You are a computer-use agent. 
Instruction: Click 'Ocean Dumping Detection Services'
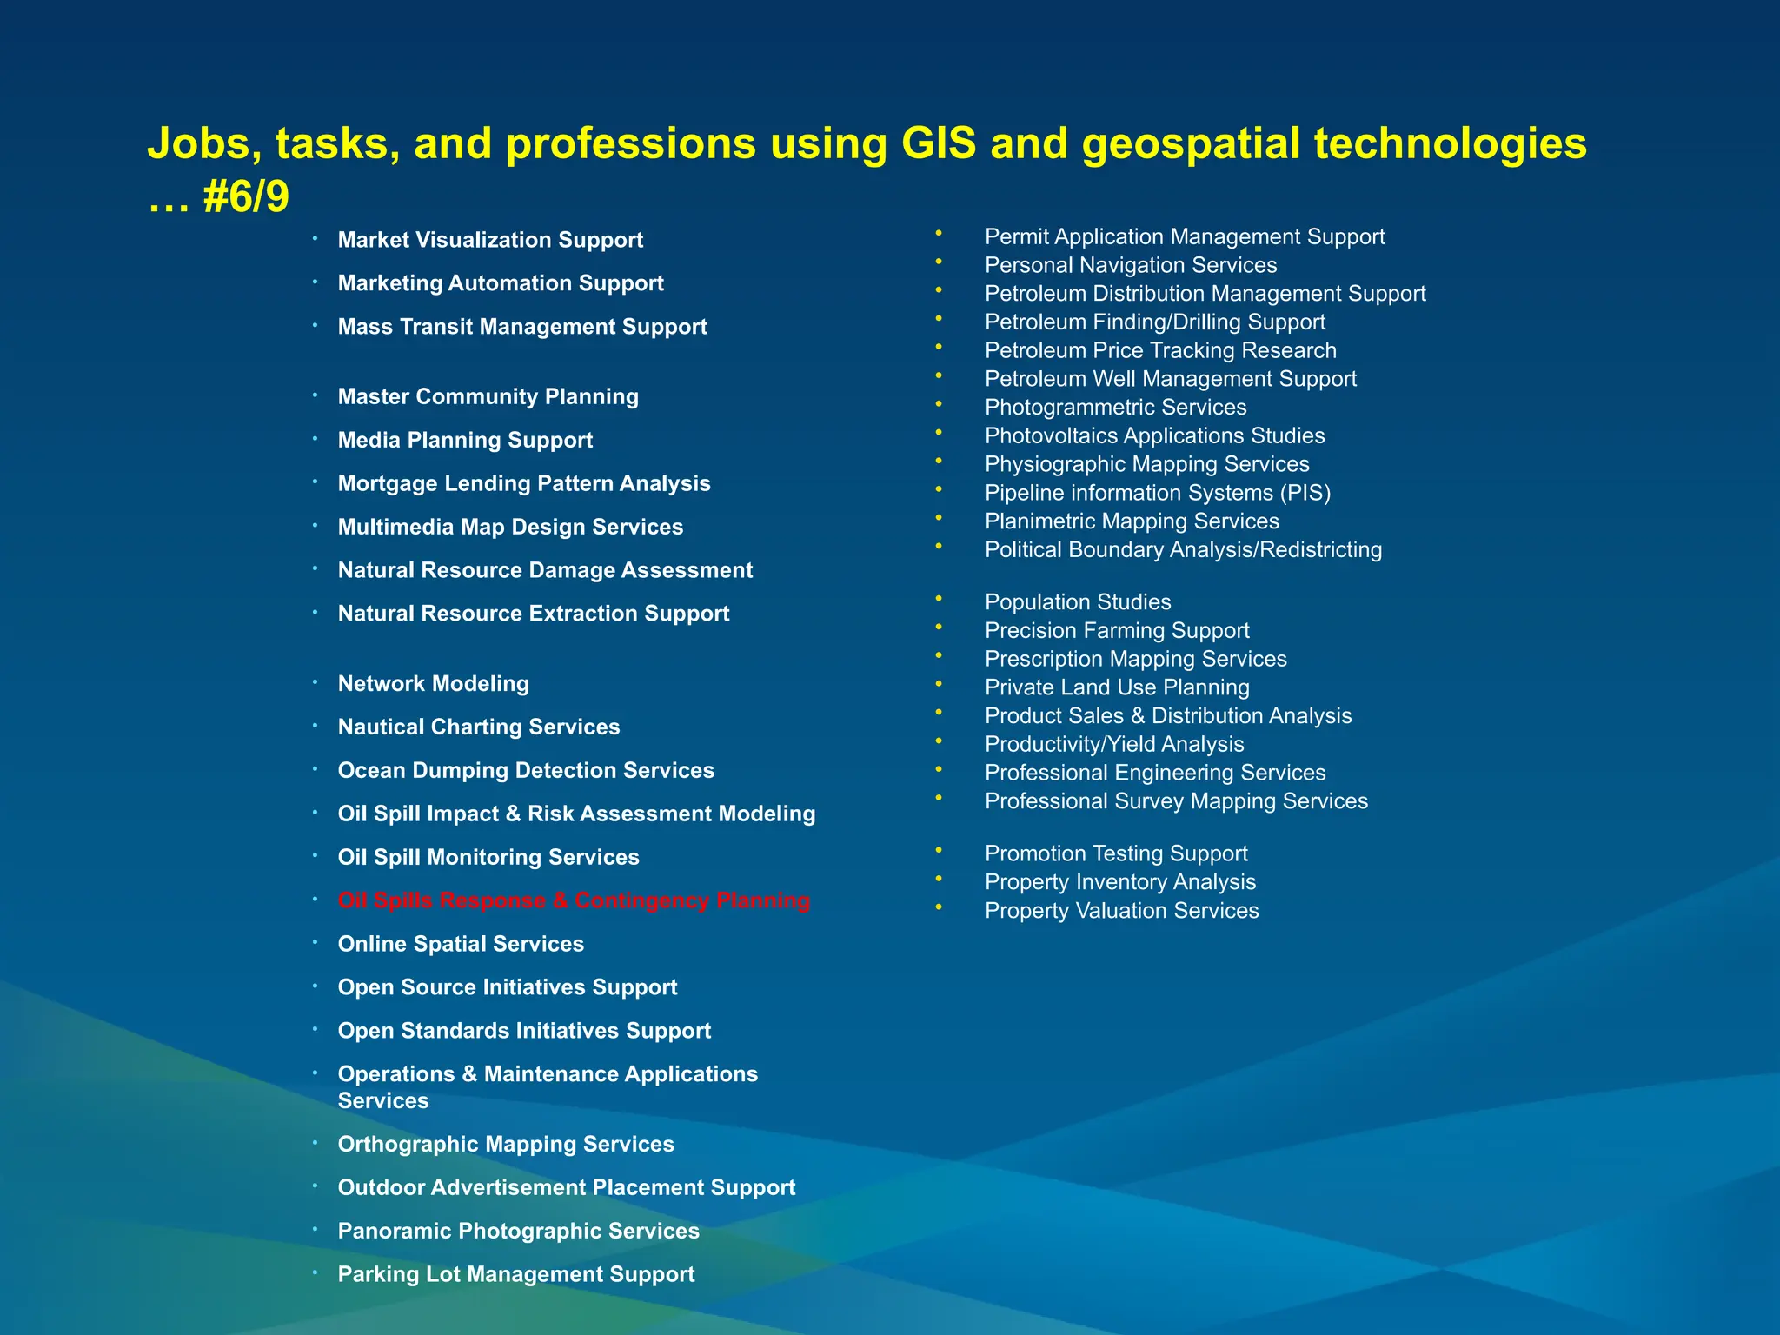[526, 770]
